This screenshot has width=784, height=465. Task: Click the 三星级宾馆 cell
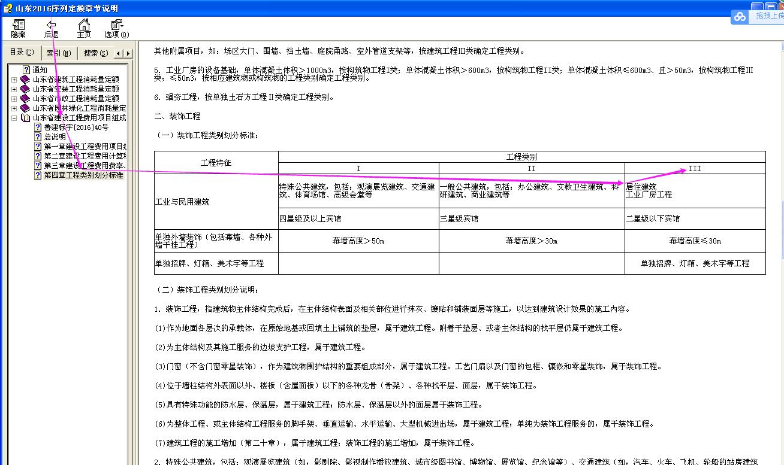[532, 219]
